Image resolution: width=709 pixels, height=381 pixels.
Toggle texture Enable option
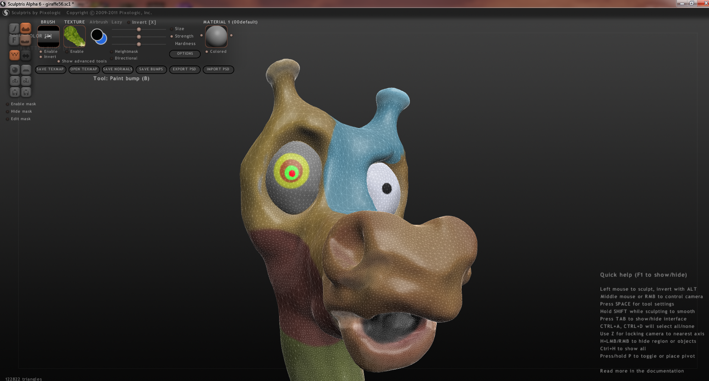pos(75,52)
